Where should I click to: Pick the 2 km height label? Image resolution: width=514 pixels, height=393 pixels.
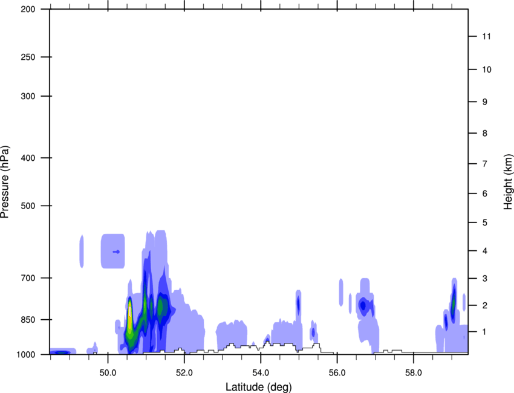tap(485, 305)
